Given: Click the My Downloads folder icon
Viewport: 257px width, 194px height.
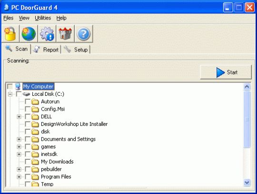Looking at the screenshot, I should pyautogui.click(x=35, y=162).
